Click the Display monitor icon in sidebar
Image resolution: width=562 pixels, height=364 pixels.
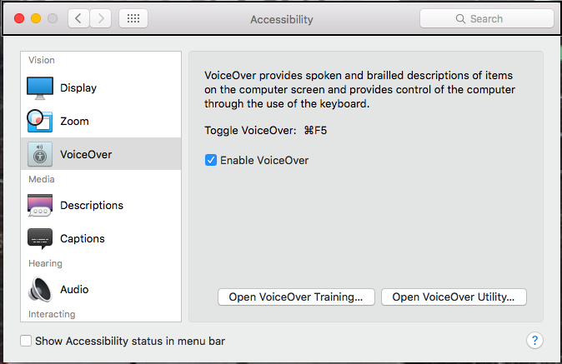[40, 87]
